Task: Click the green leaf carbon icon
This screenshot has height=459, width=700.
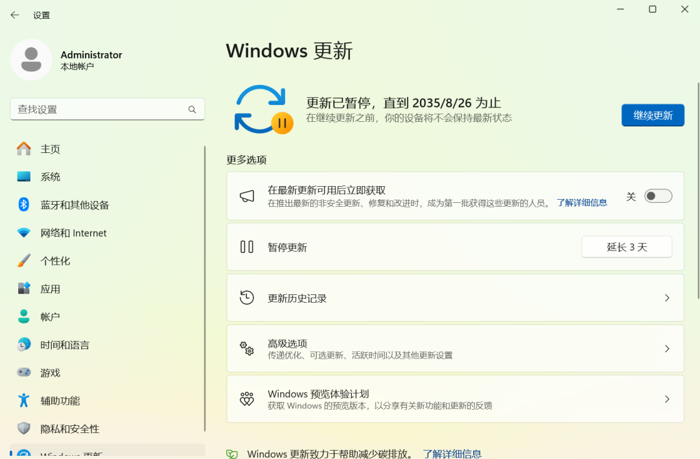Action: [x=231, y=454]
